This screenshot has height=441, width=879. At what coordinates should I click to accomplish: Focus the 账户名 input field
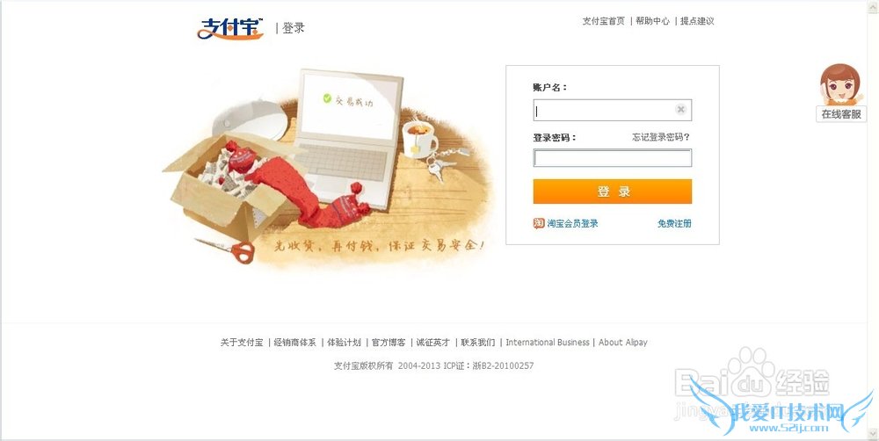(612, 110)
